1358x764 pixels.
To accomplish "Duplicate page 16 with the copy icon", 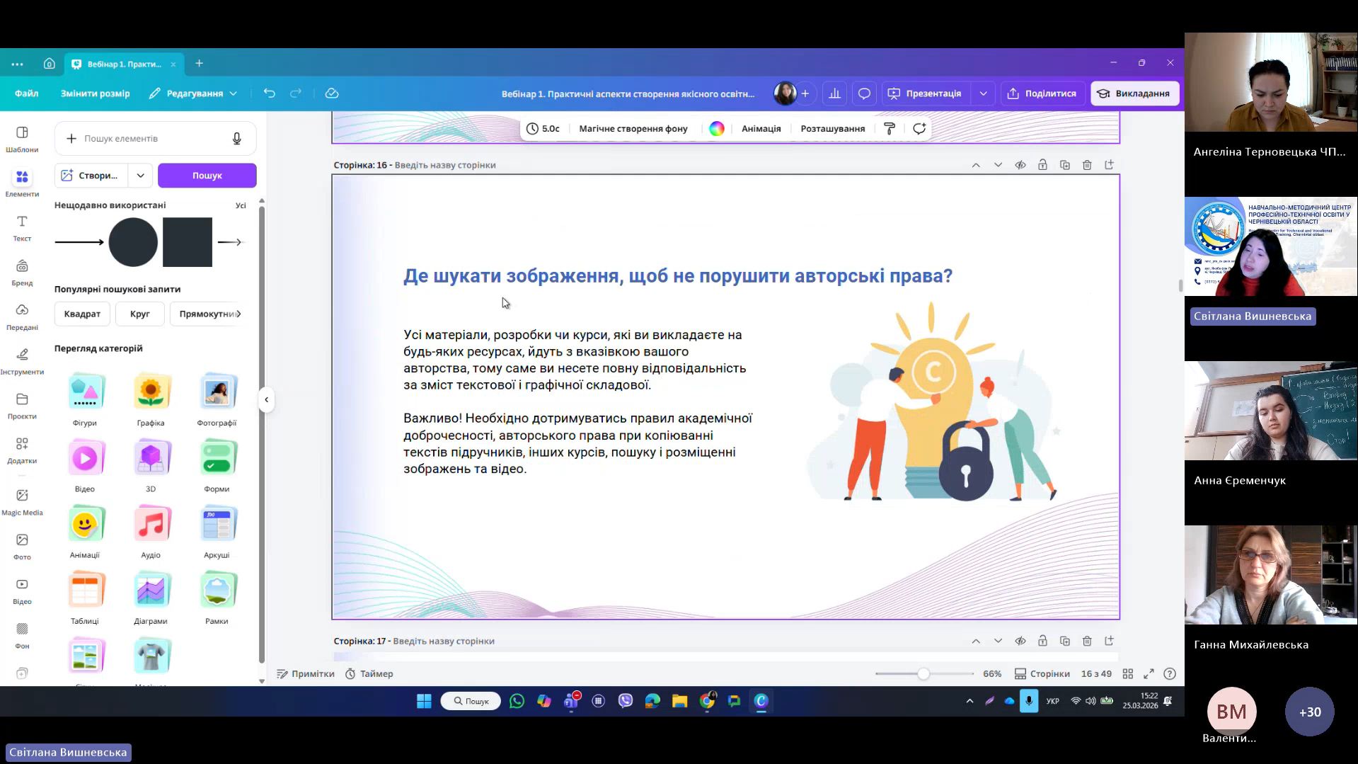I will click(x=1065, y=165).
